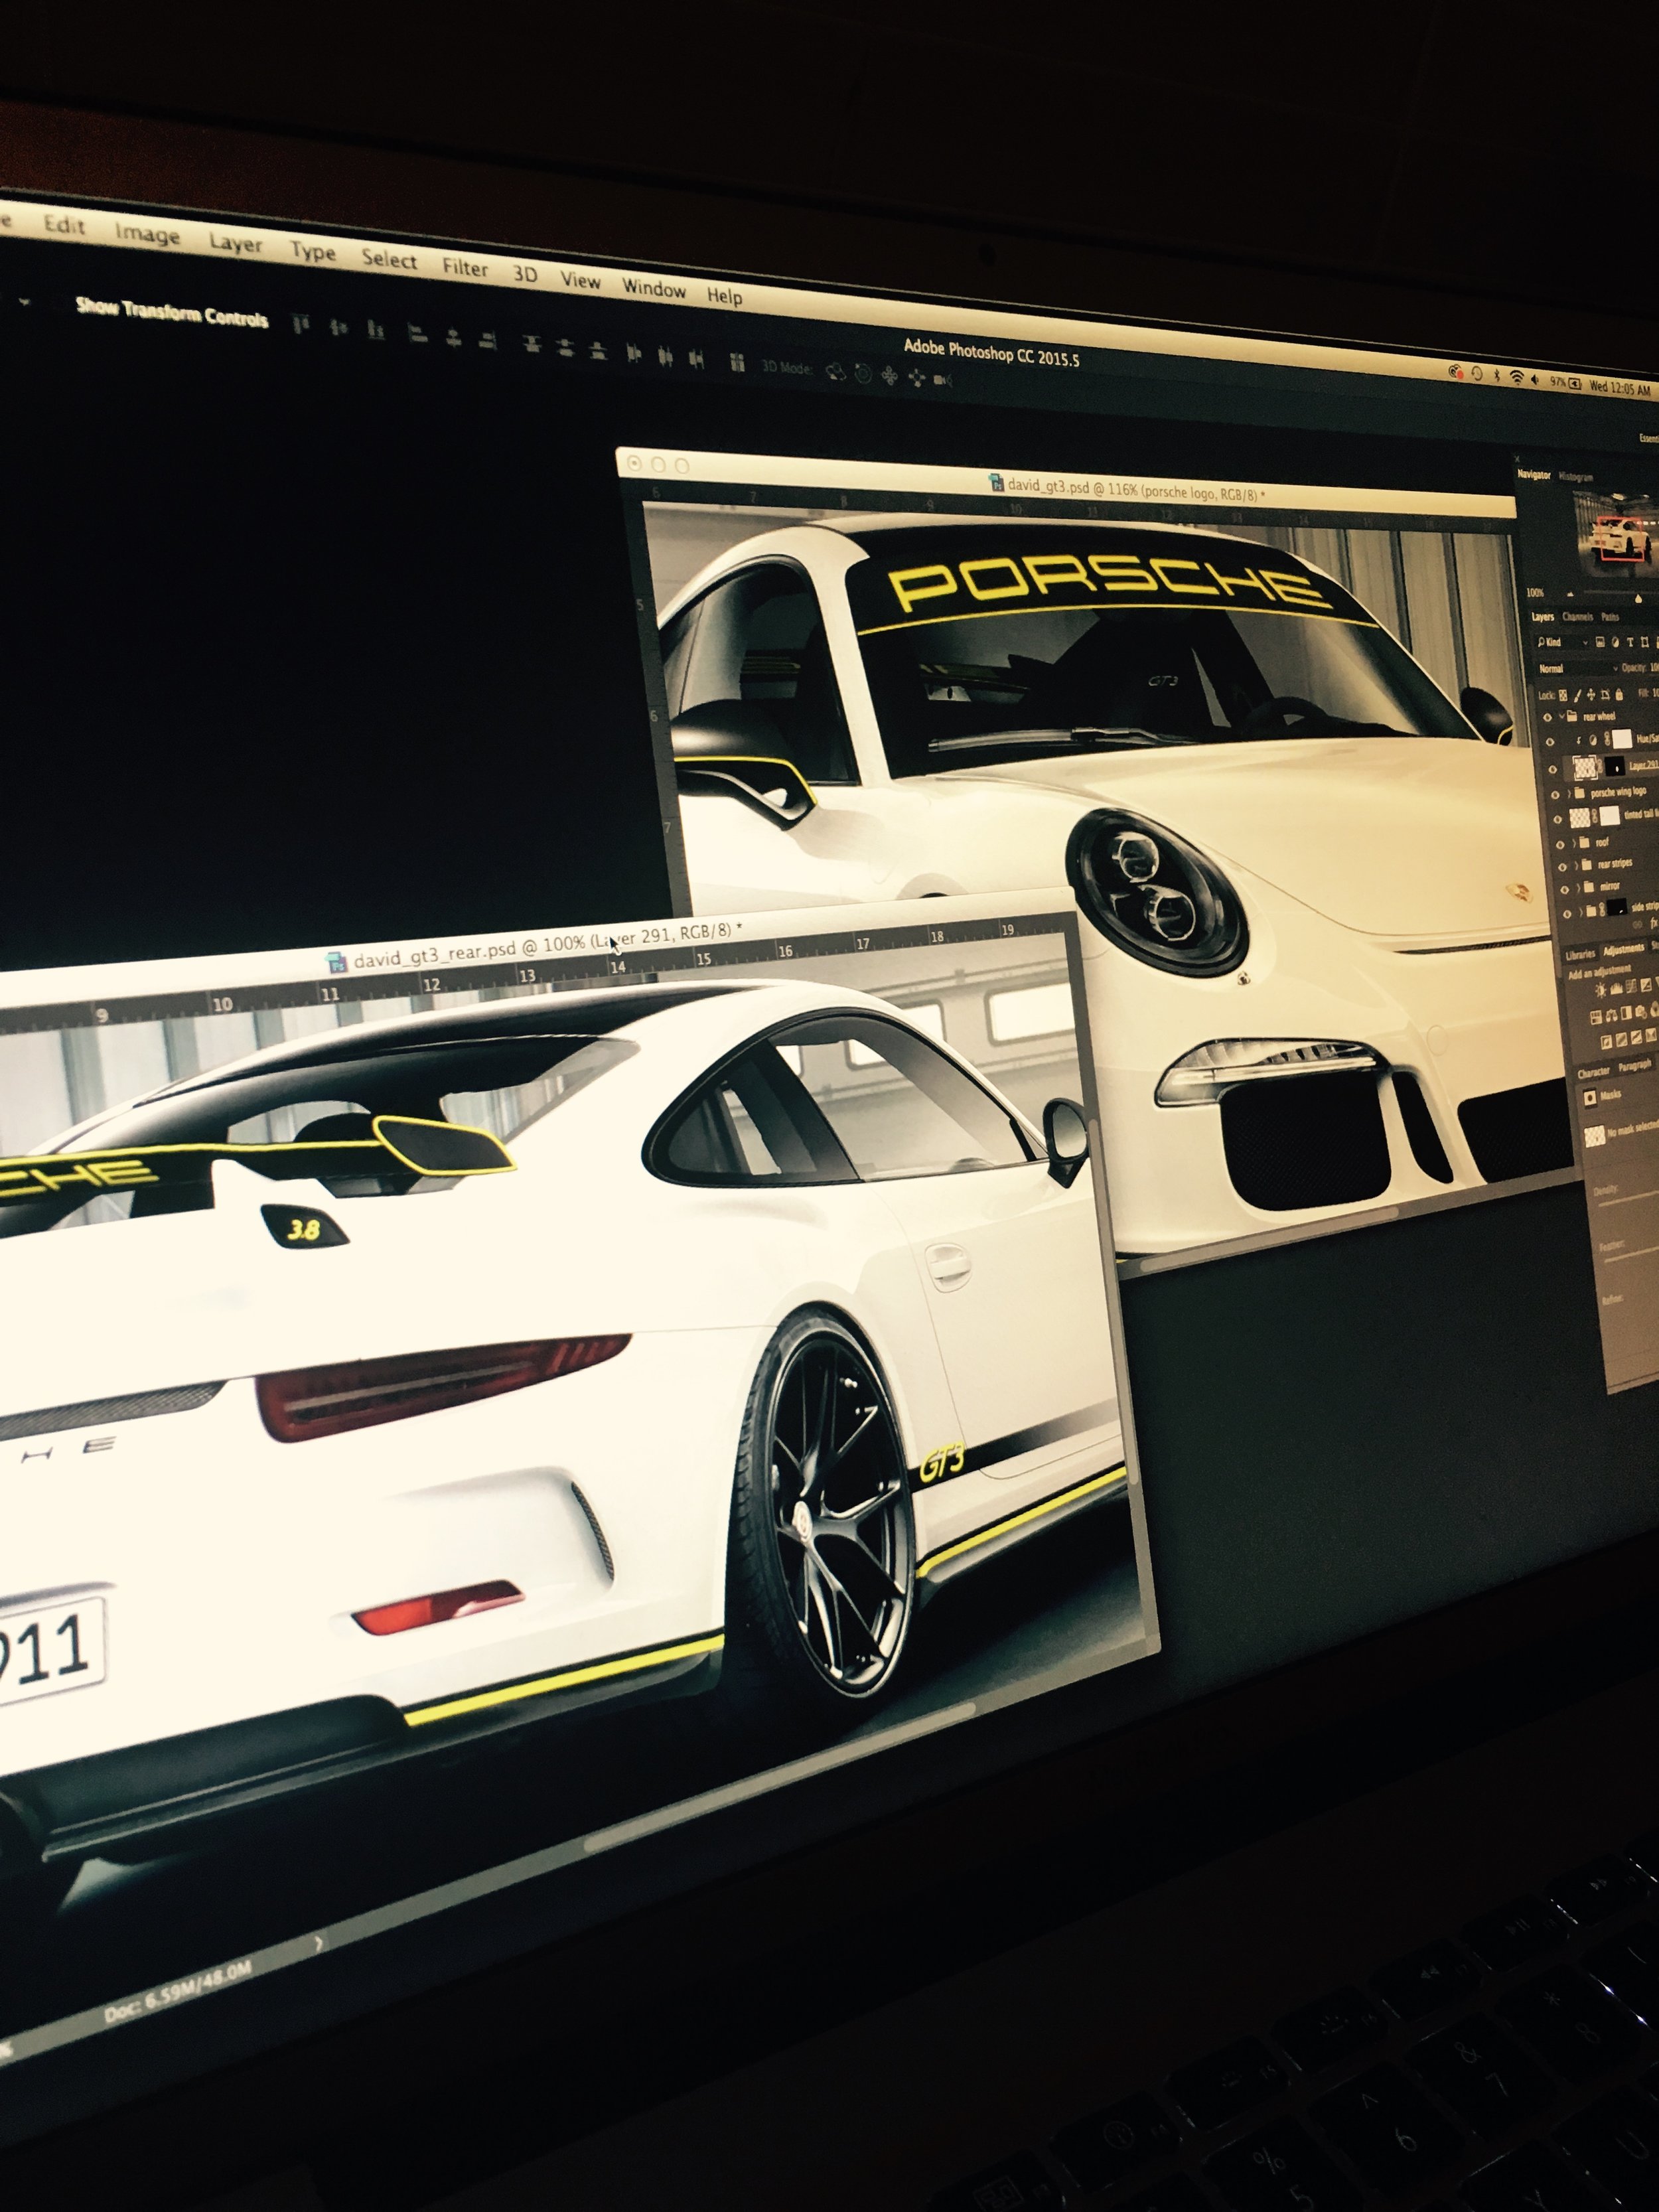The image size is (1659, 2212).
Task: Click Distribute left edges icon
Action: [x=634, y=354]
